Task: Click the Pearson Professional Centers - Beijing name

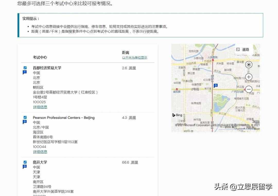Action: point(64,118)
